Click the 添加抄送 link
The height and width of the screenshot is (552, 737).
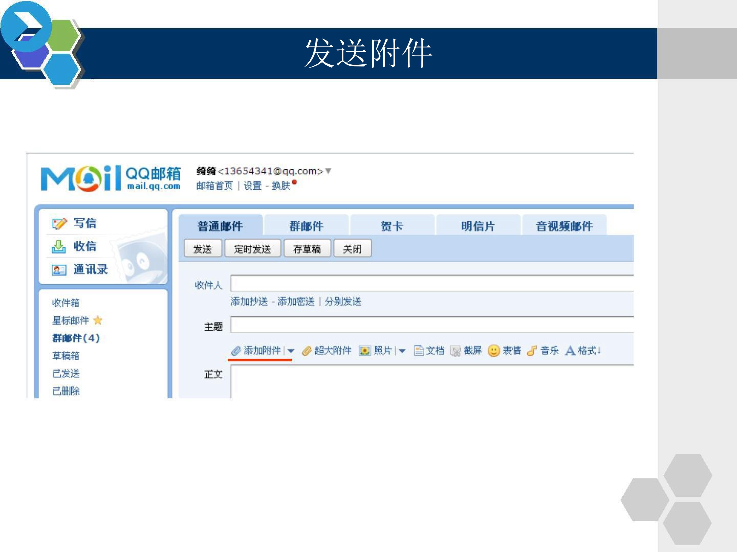[249, 302]
